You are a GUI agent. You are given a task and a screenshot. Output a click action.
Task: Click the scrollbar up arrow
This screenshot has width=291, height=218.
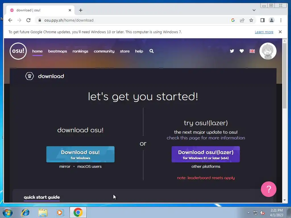point(284,41)
